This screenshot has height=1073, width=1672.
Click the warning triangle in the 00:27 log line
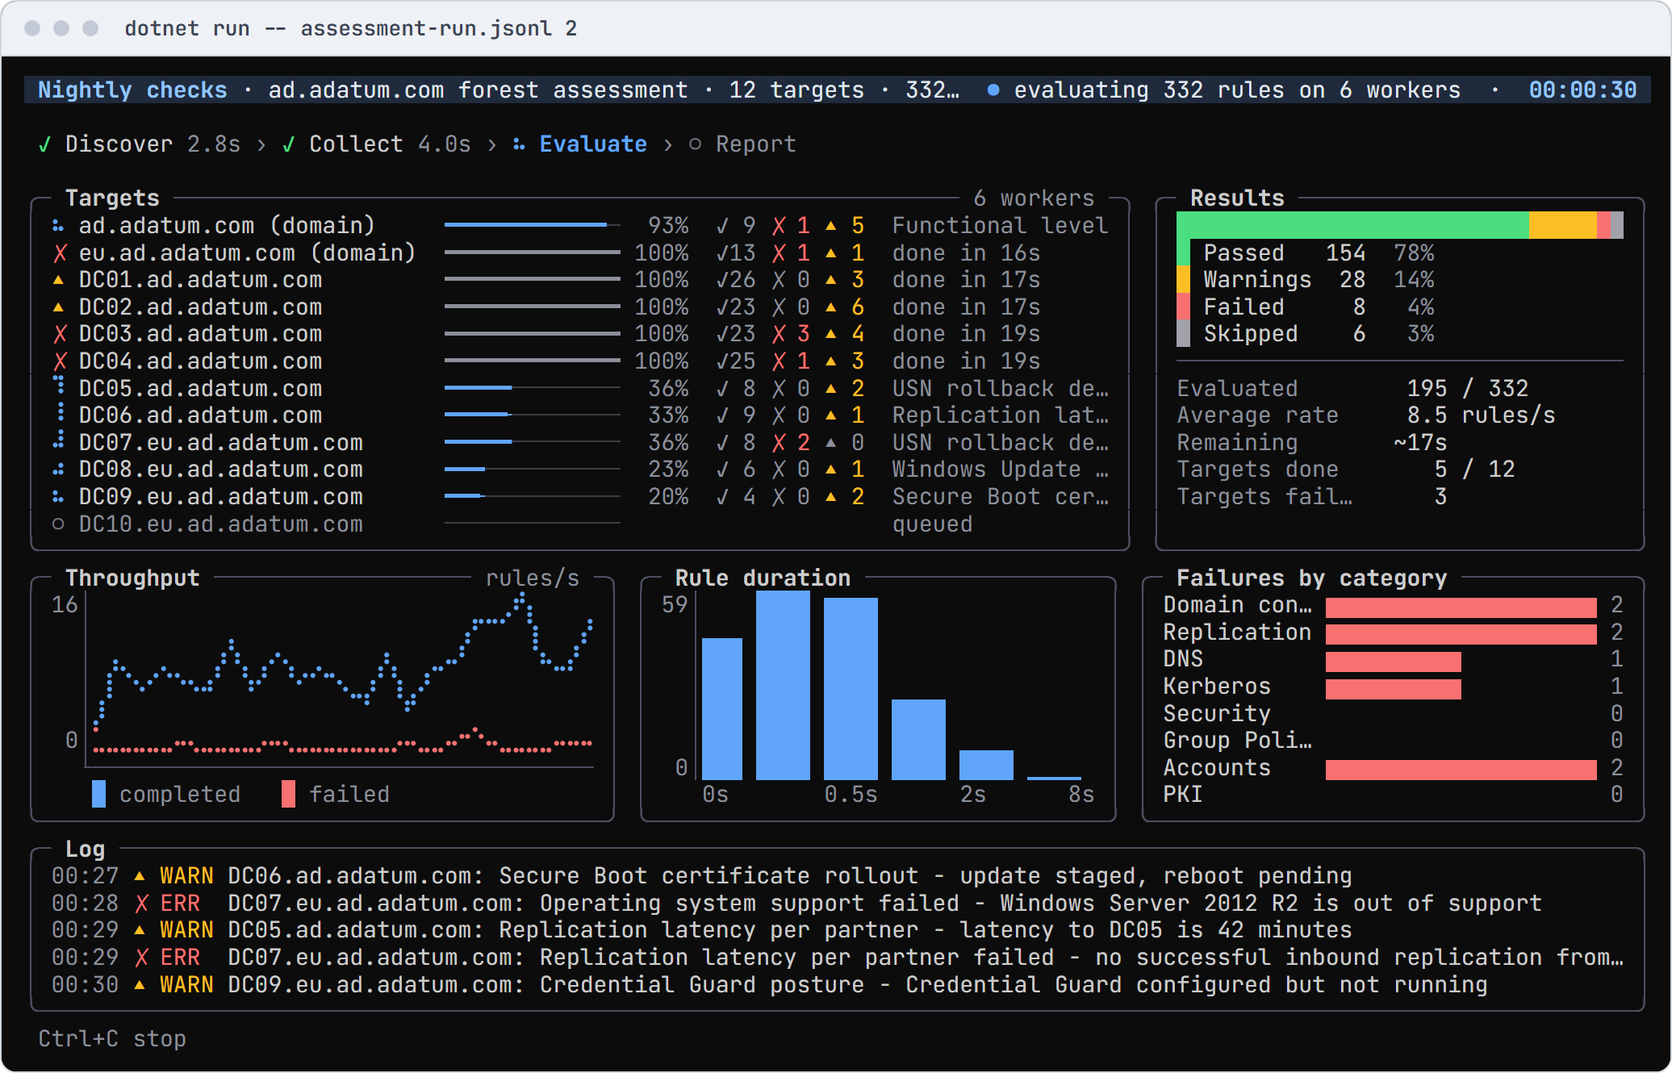140,876
